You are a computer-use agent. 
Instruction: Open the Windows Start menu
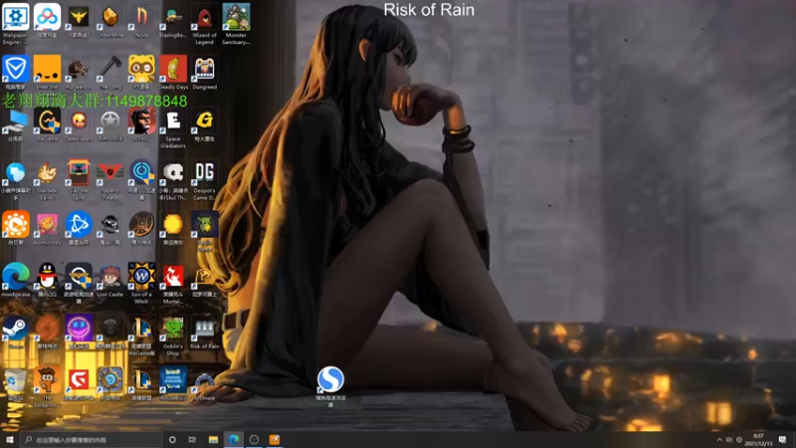9,439
